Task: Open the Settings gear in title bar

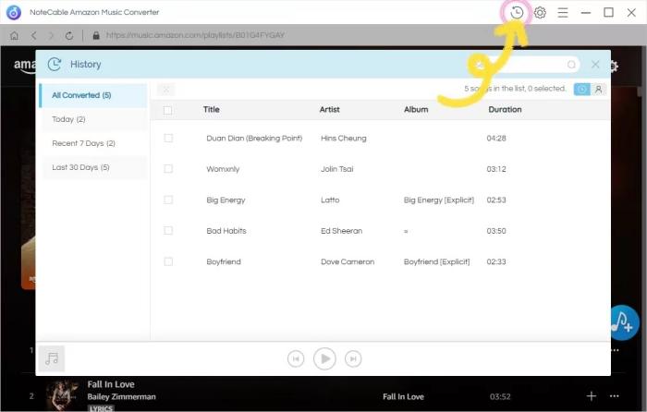Action: click(540, 13)
